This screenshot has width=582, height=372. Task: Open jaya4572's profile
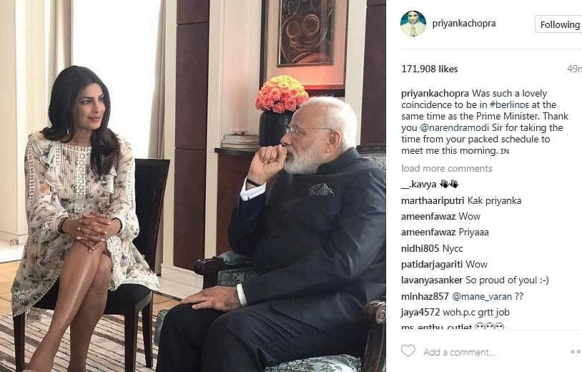(420, 312)
